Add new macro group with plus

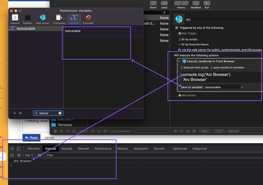[61, 131]
